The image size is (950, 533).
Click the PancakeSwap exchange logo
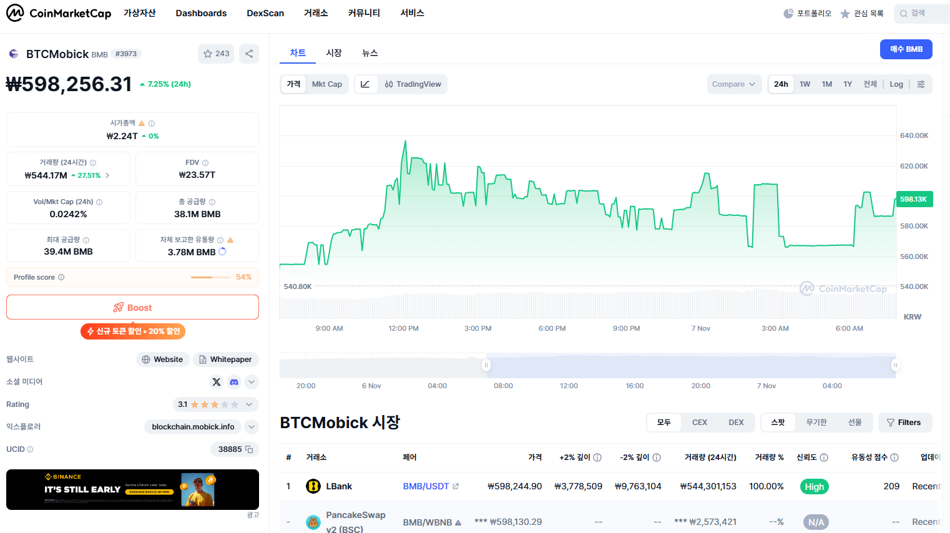(x=313, y=522)
